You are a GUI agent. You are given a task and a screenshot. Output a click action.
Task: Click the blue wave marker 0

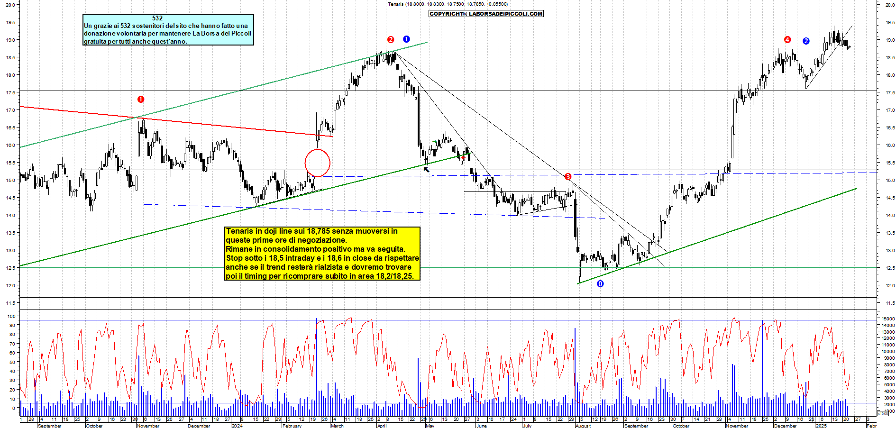pos(600,284)
